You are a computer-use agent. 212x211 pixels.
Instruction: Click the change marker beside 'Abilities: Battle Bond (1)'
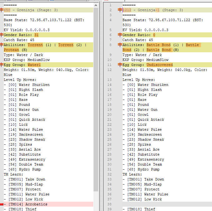coord(120,45)
